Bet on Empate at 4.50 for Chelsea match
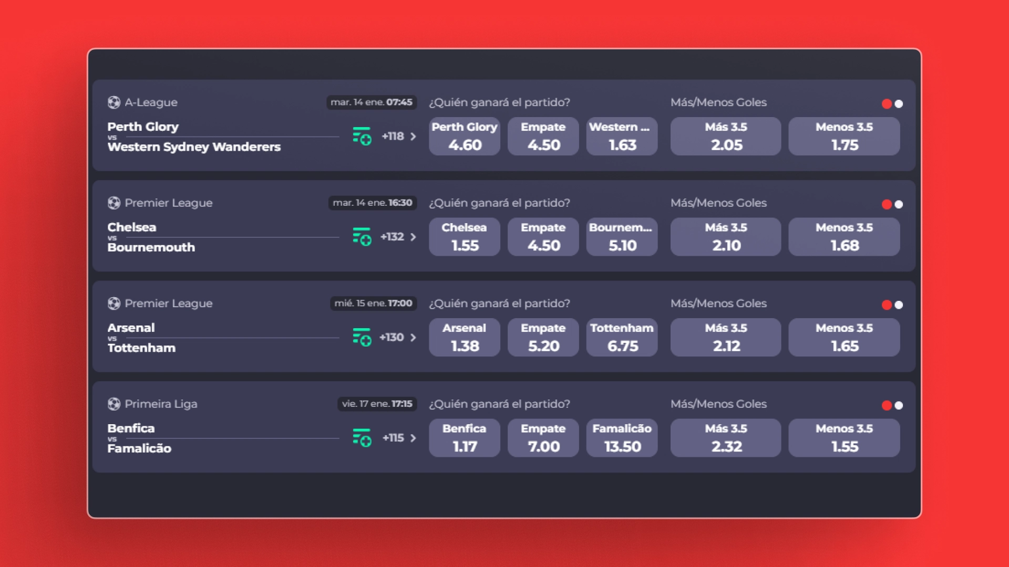The height and width of the screenshot is (567, 1009). pyautogui.click(x=543, y=237)
